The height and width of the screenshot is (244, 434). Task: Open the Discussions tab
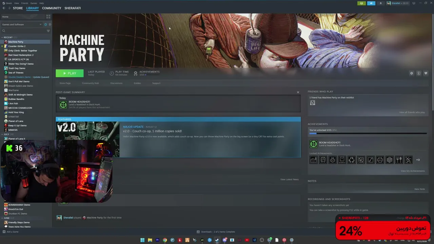pyautogui.click(x=116, y=83)
